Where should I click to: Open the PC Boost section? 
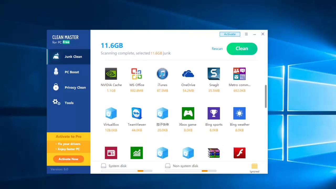[69, 72]
